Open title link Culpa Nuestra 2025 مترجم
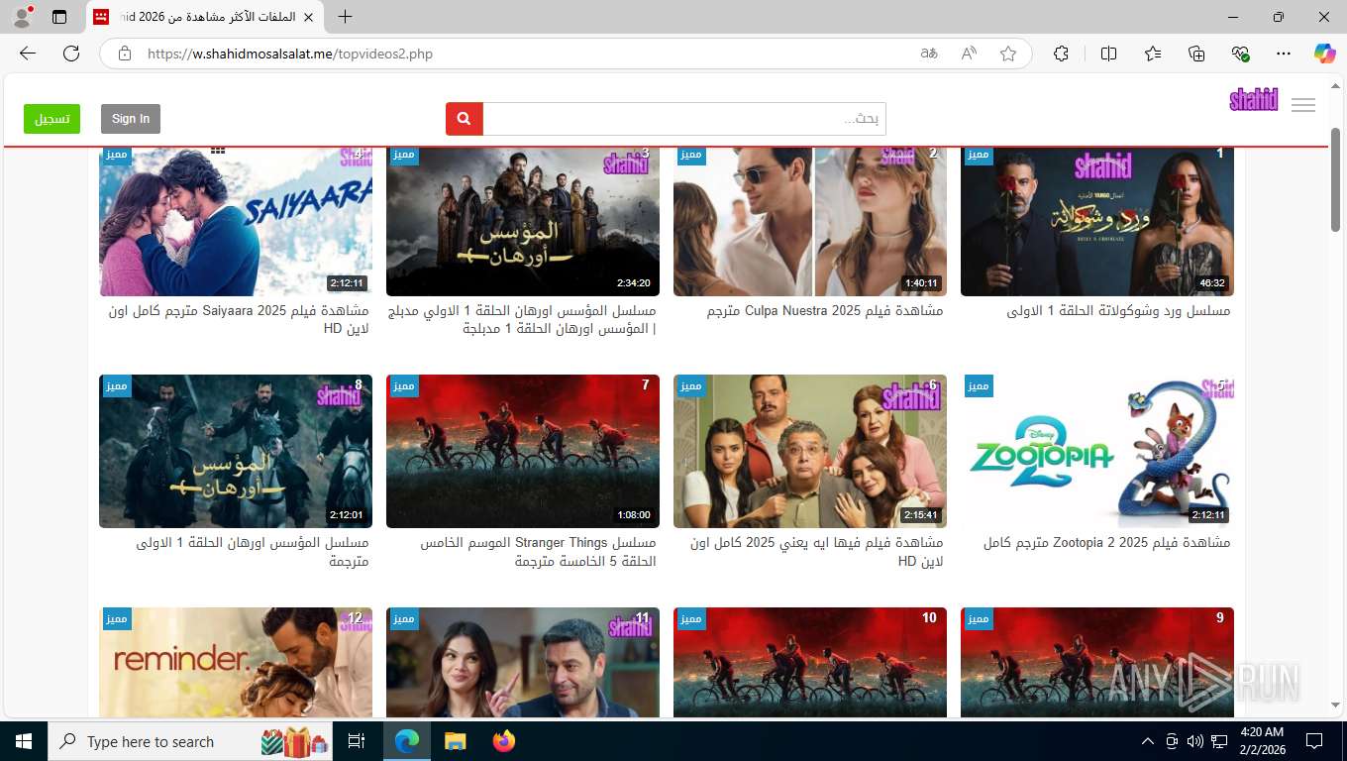 (x=825, y=311)
